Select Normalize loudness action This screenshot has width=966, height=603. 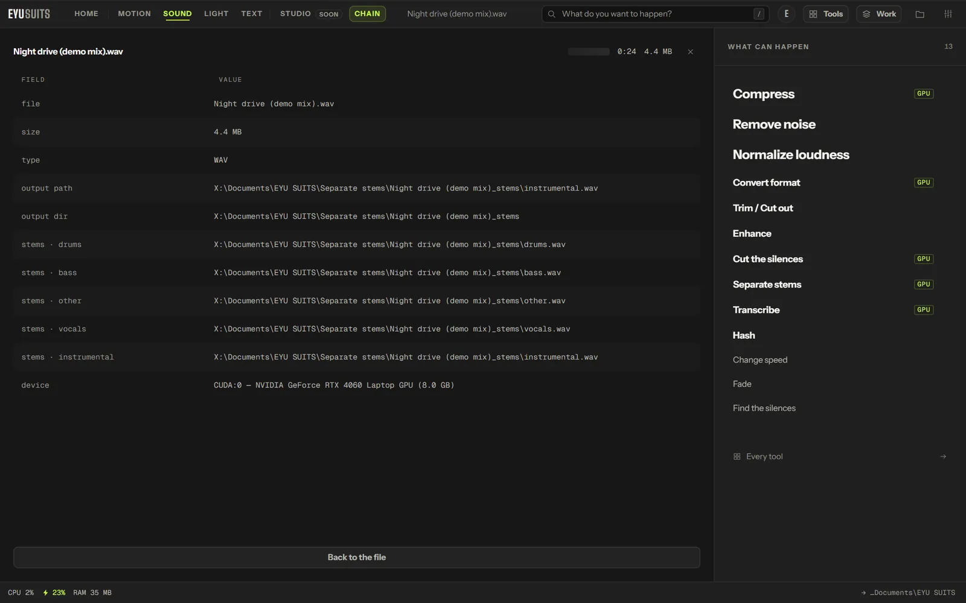point(791,155)
